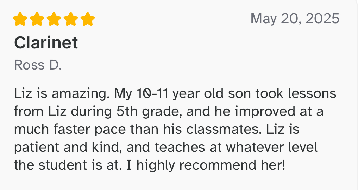Open reviewer name Ross D.
Viewport: 358px width, 190px height.
pyautogui.click(x=38, y=65)
